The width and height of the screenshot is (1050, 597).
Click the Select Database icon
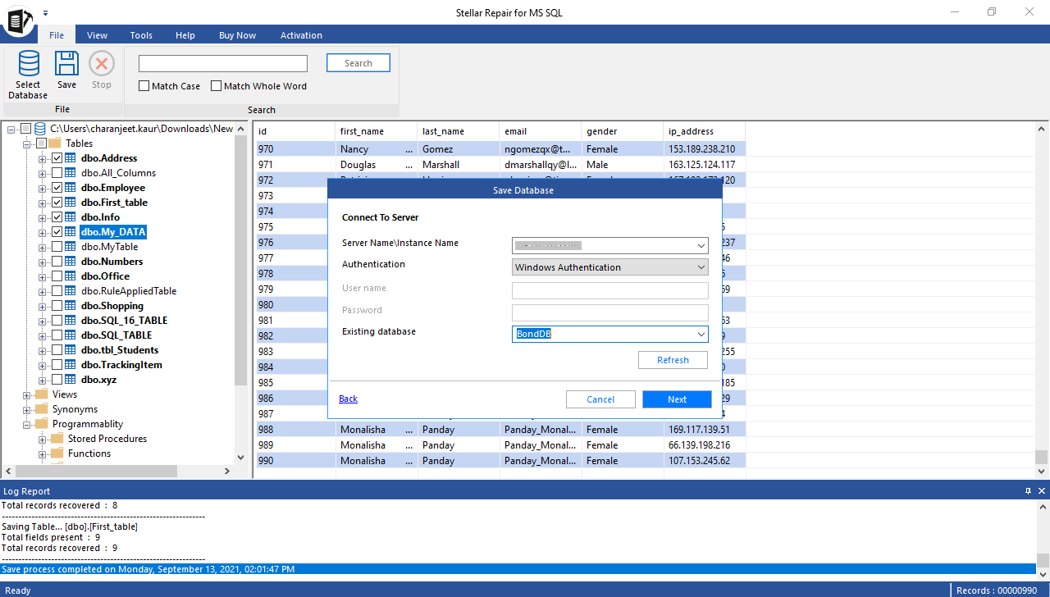pyautogui.click(x=29, y=64)
